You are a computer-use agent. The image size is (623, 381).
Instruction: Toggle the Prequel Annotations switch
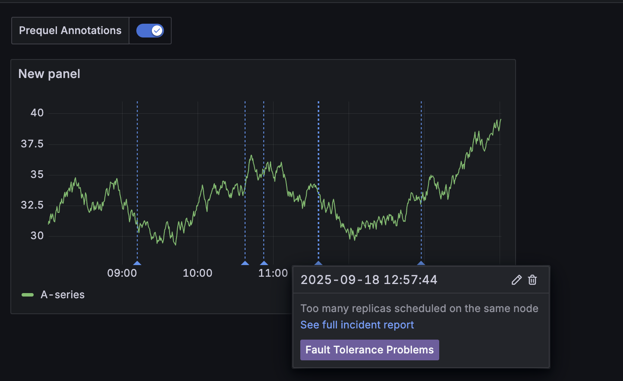150,31
